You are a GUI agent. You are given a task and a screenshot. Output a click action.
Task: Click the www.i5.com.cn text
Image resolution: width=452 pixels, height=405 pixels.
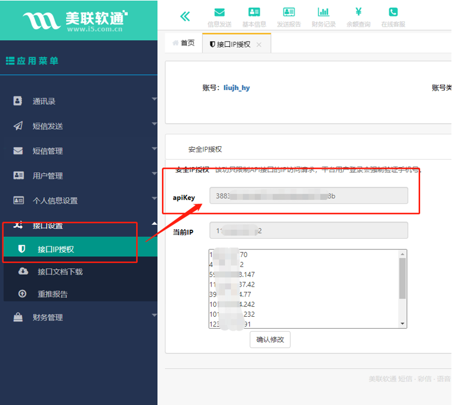coord(95,29)
